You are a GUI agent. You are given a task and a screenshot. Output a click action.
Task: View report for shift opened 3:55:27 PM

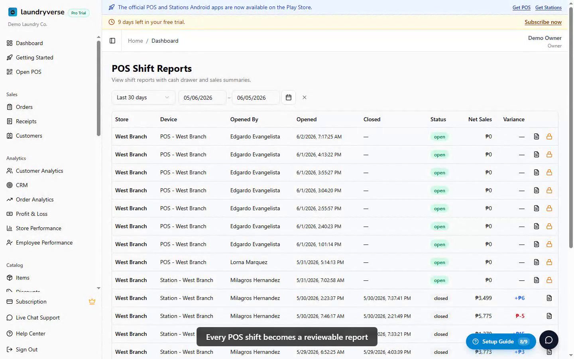pyautogui.click(x=537, y=172)
